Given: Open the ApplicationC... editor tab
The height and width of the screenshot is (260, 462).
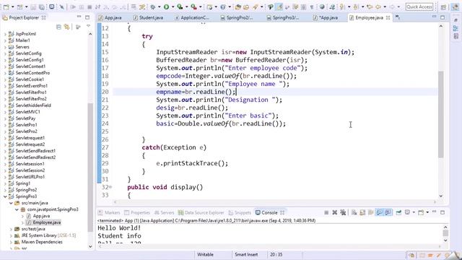Looking at the screenshot, I should coord(192,17).
